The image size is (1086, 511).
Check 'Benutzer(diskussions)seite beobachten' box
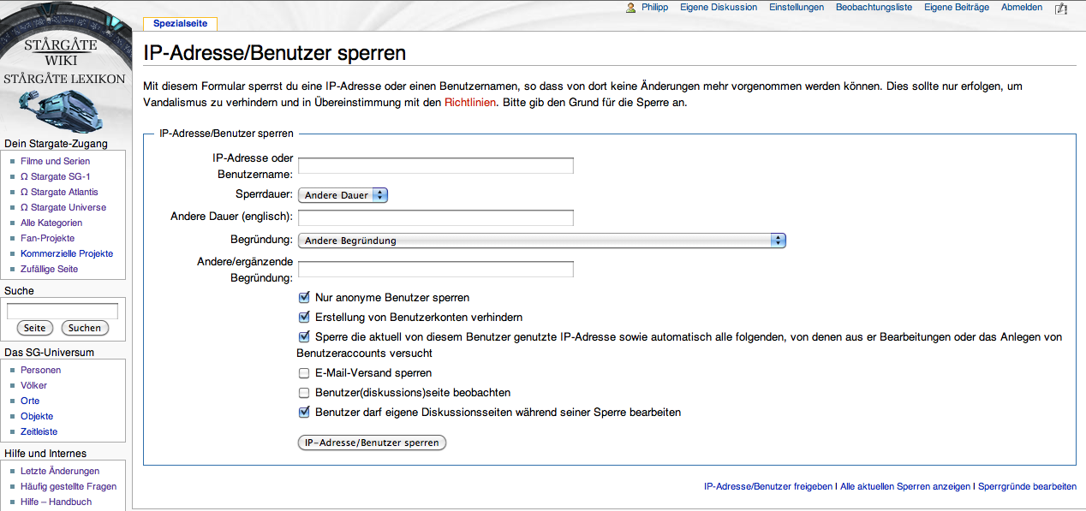click(x=304, y=393)
